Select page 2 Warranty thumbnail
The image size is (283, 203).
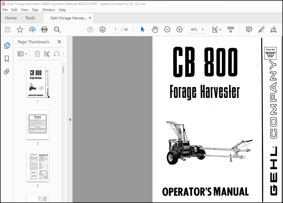point(38,125)
